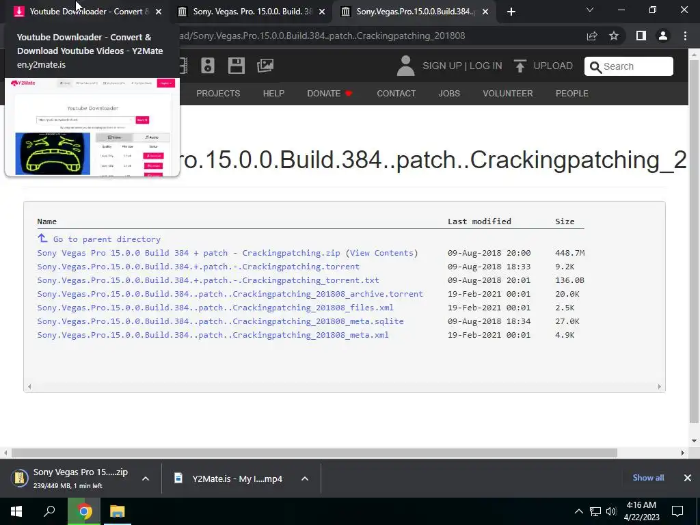Click the UPLOAD link
700x525 pixels.
pyautogui.click(x=553, y=66)
